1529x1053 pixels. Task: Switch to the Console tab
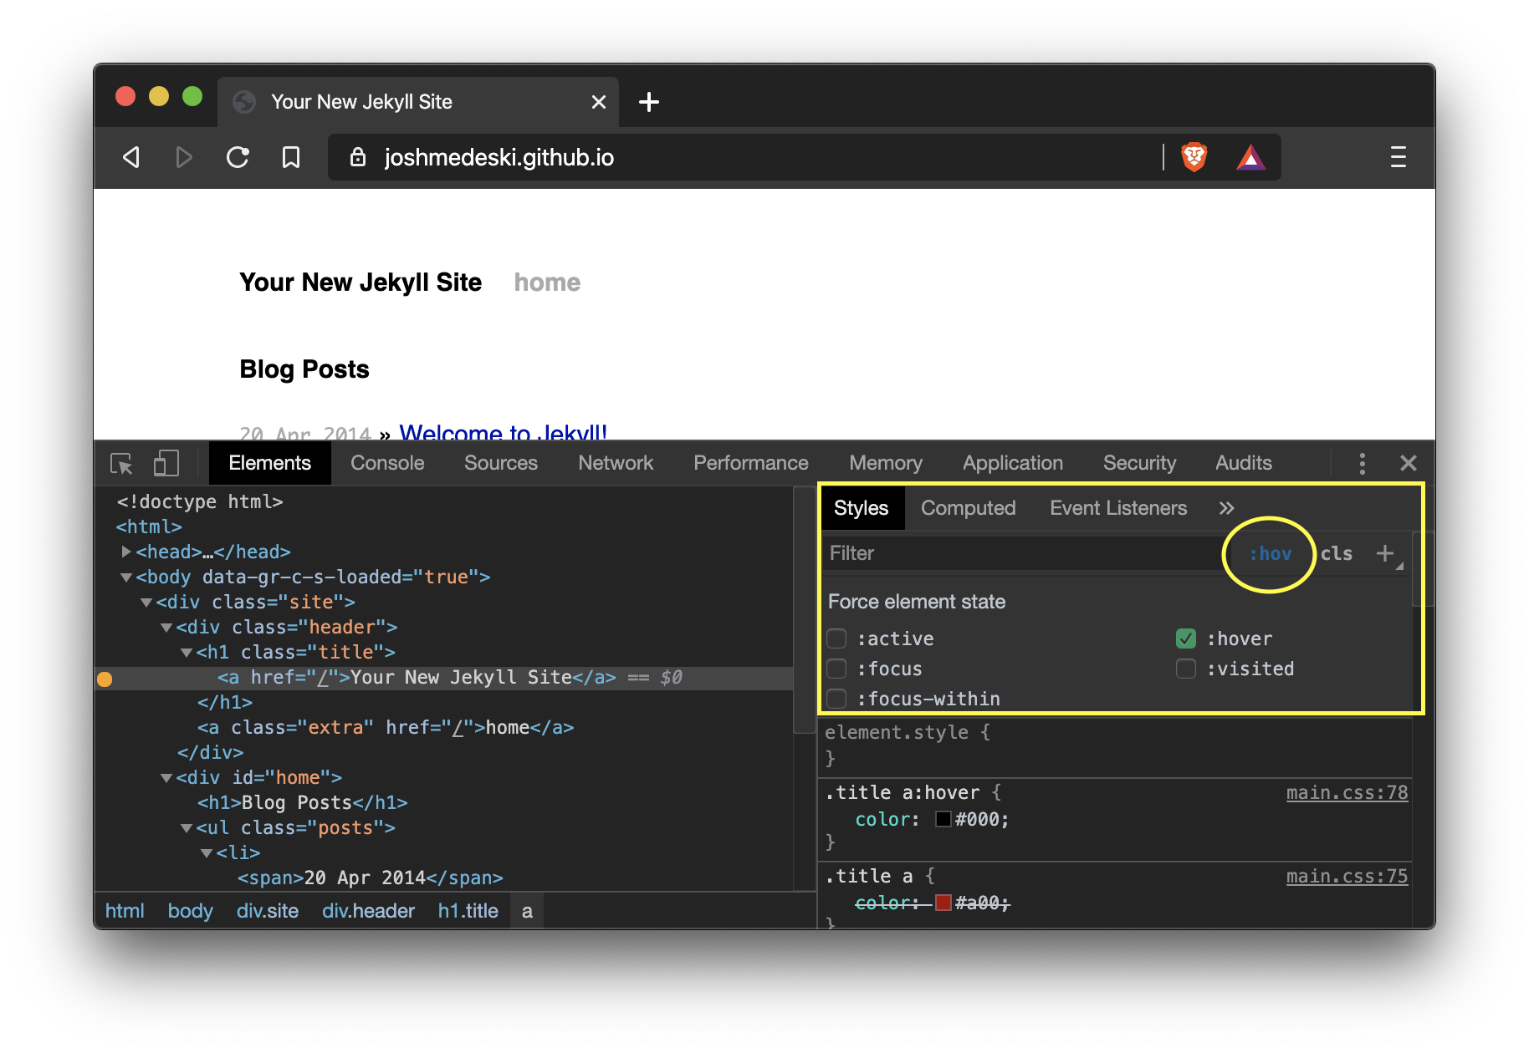point(387,464)
